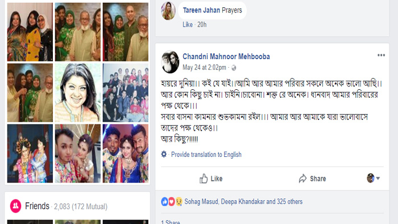View Sohag Masud and 325 others reactions
Viewport: 398px width, 224px height.
[243, 202]
